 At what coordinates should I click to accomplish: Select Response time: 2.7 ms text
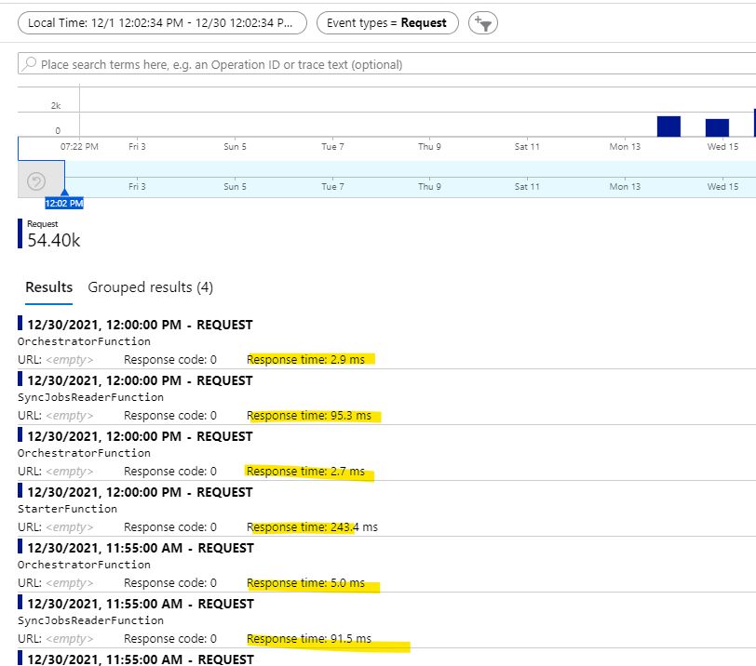305,472
